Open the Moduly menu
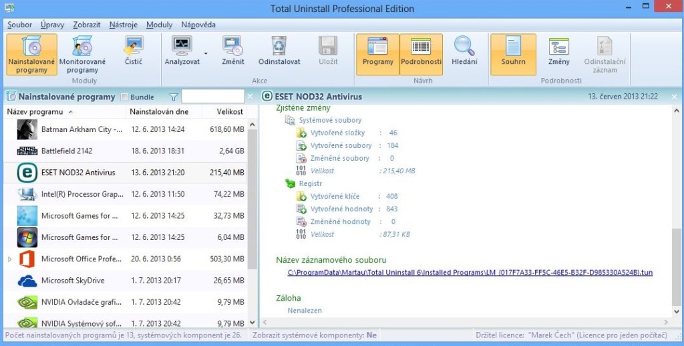Viewport: 684px width, 346px height. pos(159,25)
